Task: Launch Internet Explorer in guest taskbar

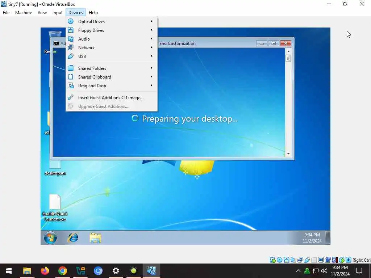Action: [73, 237]
